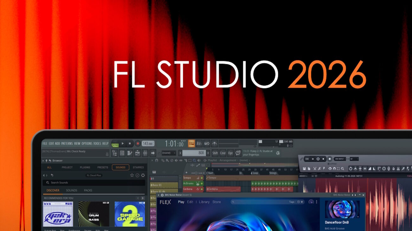The width and height of the screenshot is (412, 231).
Task: Click the 1:01:00 song position display
Action: [172, 144]
